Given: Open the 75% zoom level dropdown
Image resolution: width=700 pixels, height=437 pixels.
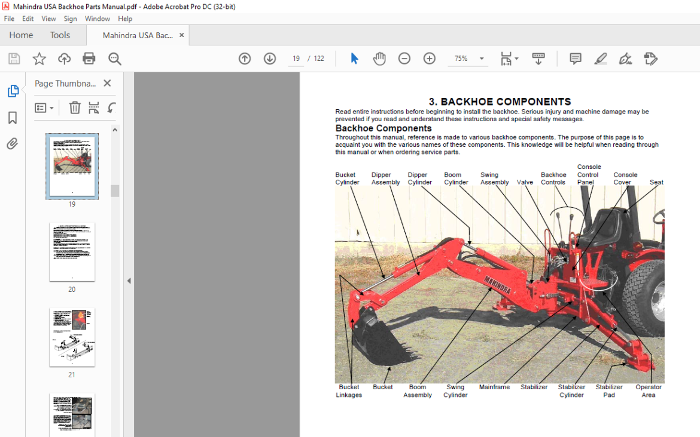Looking at the screenshot, I should pyautogui.click(x=481, y=58).
